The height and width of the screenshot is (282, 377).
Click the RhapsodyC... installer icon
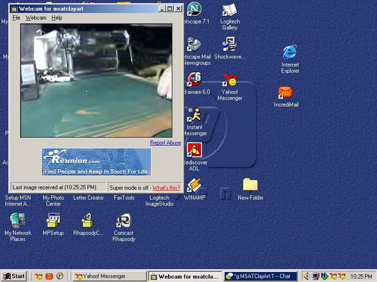(x=88, y=220)
